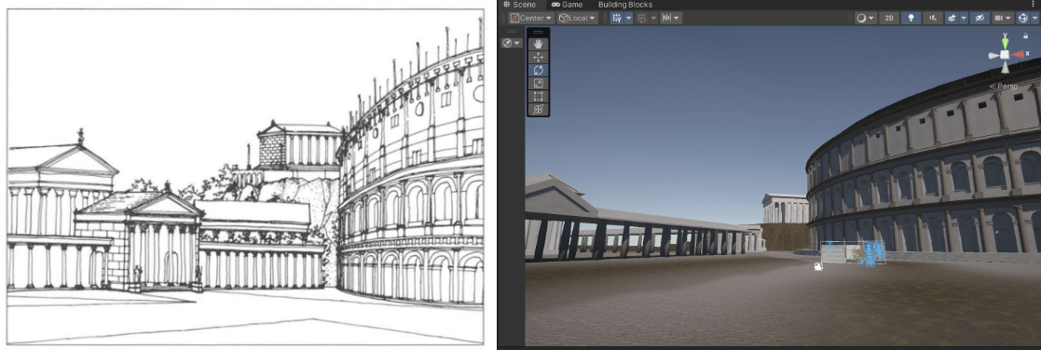Toggle scene audio mute button

point(934,18)
